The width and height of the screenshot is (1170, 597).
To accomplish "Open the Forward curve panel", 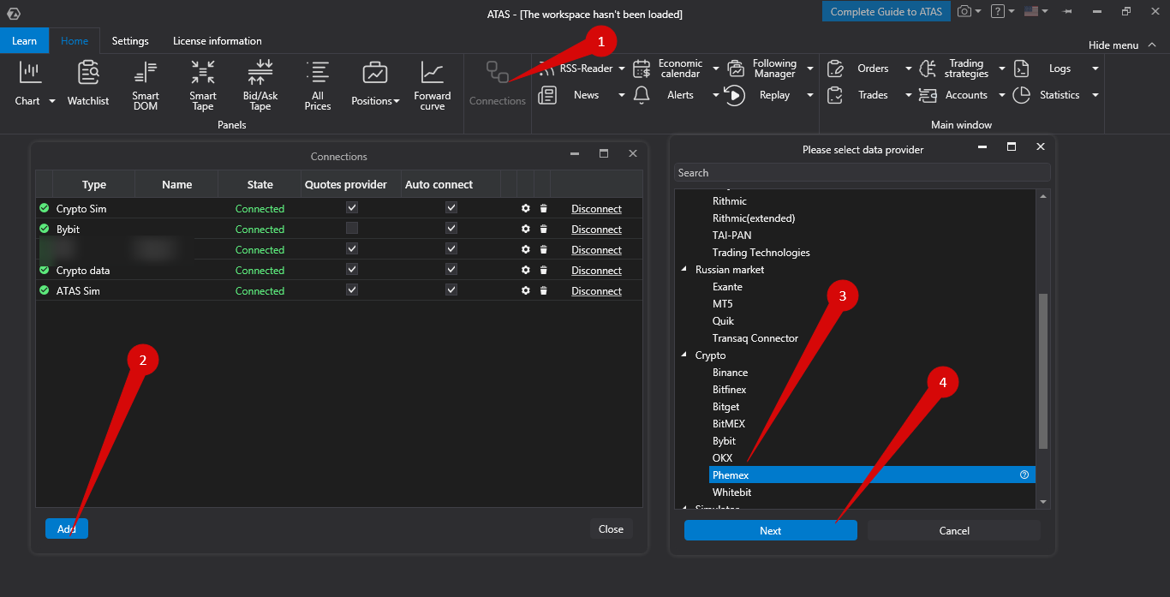I will tap(433, 86).
